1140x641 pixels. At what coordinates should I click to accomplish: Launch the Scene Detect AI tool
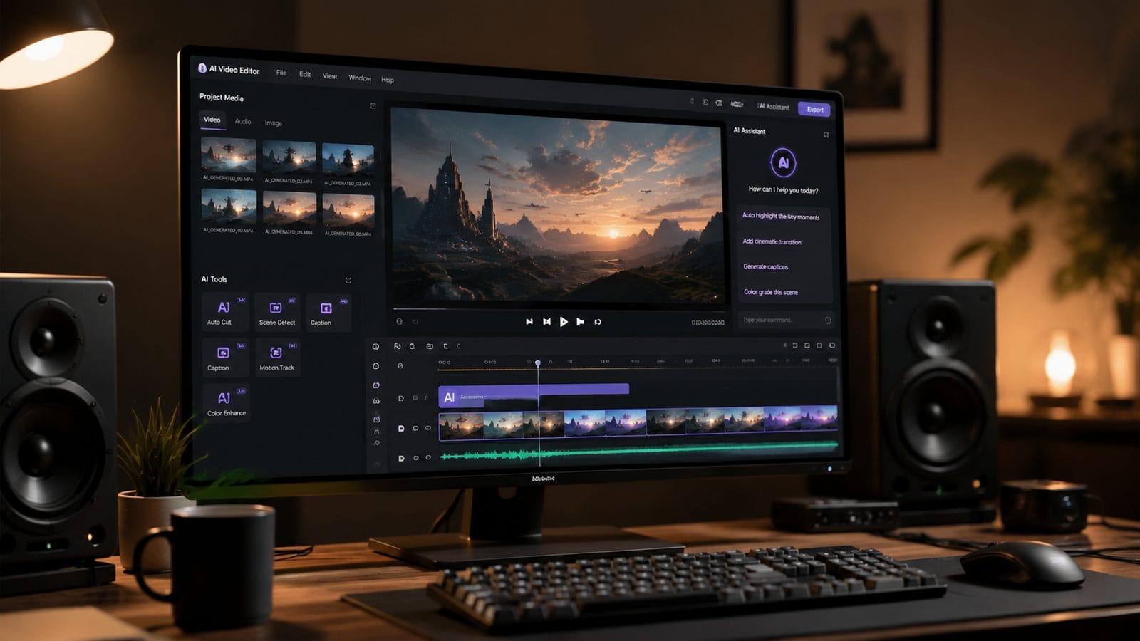[x=276, y=312]
